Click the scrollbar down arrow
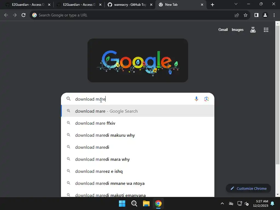Screen dimensions: 280x210 (278, 194)
